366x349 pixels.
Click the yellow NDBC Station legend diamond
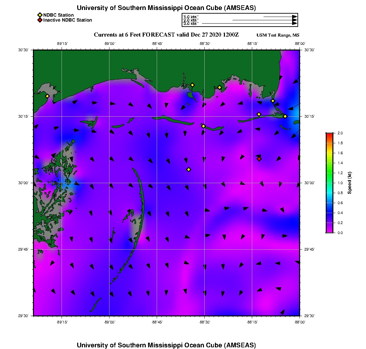40,15
